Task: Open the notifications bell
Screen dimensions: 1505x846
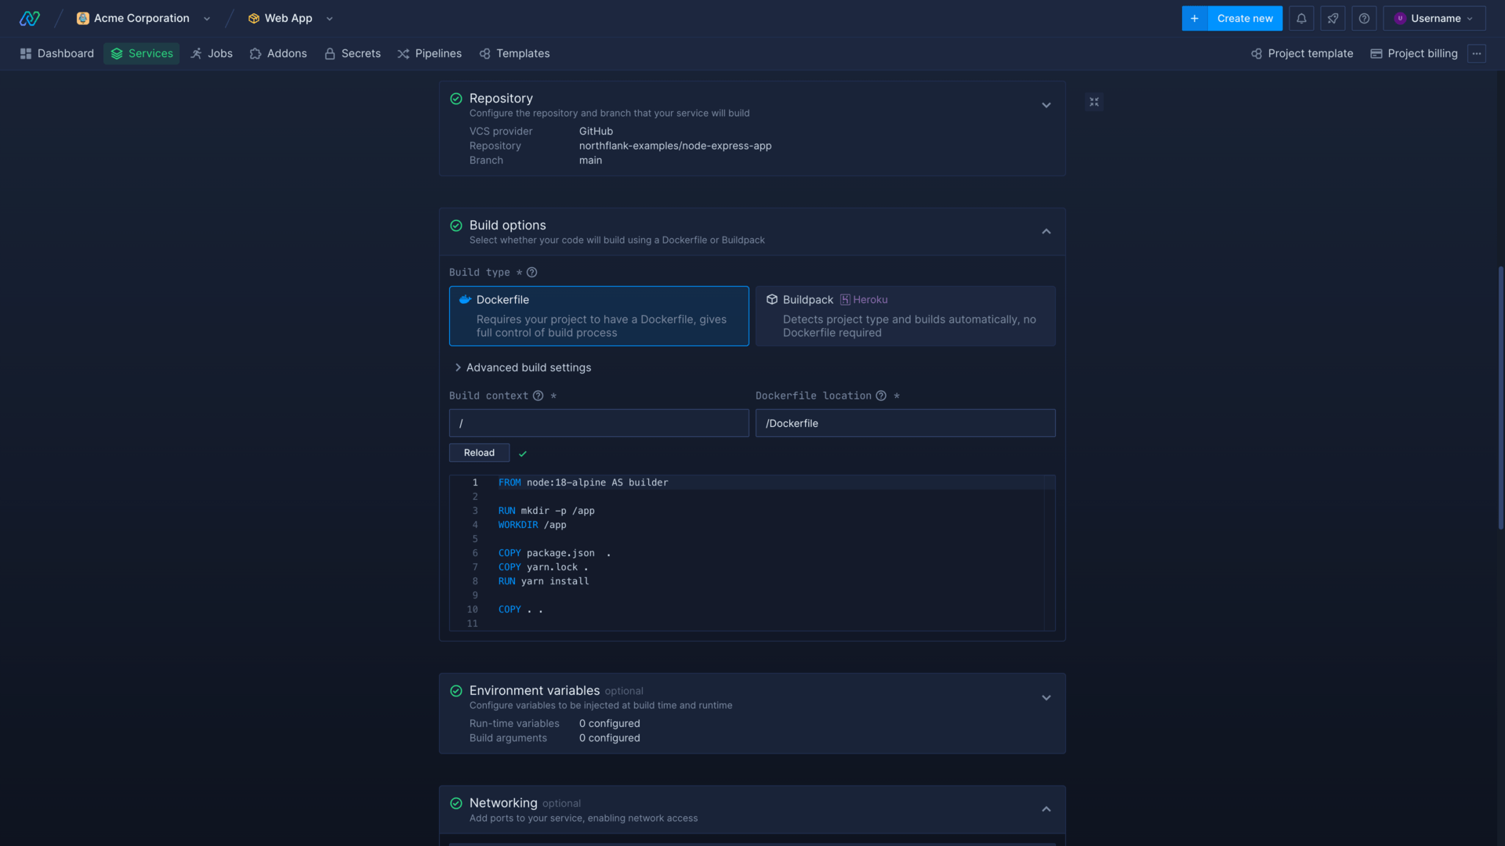Action: [x=1300, y=17]
